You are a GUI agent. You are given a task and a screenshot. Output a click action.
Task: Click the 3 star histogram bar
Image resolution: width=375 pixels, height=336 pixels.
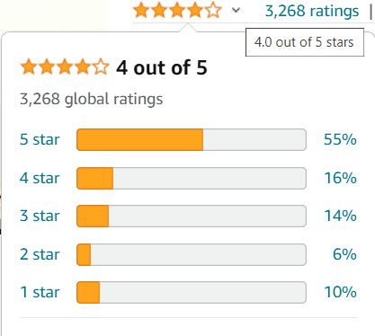[x=192, y=216]
